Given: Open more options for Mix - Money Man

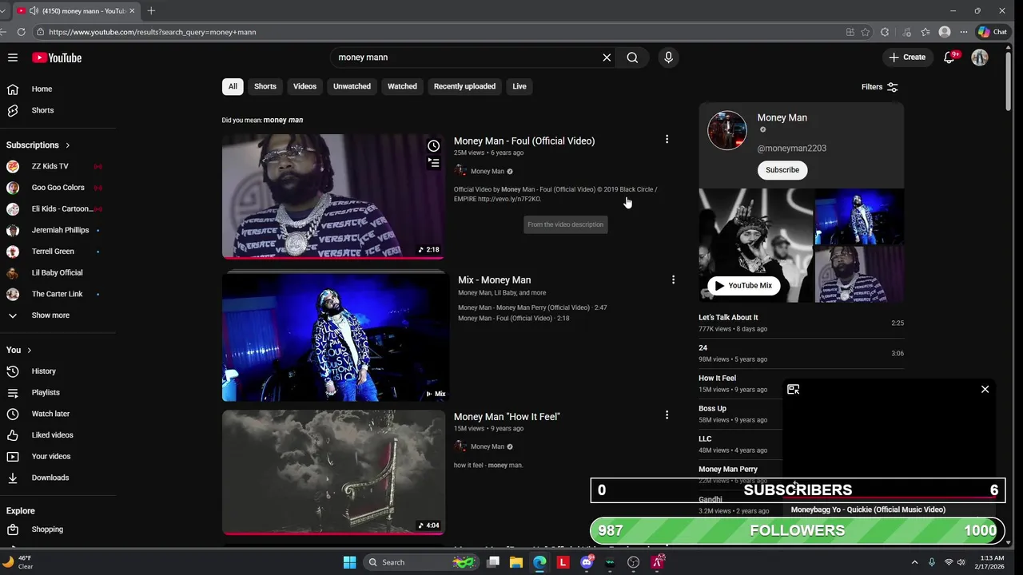Looking at the screenshot, I should (x=673, y=280).
